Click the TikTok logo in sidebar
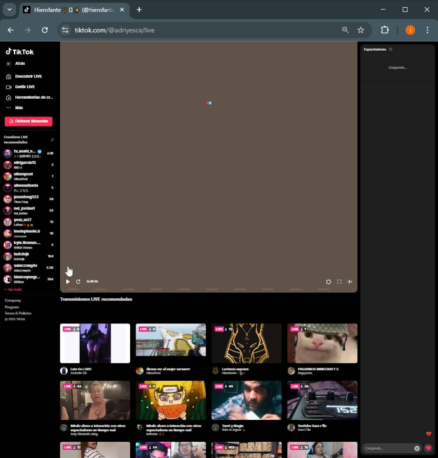The image size is (438, 458). pyautogui.click(x=20, y=52)
